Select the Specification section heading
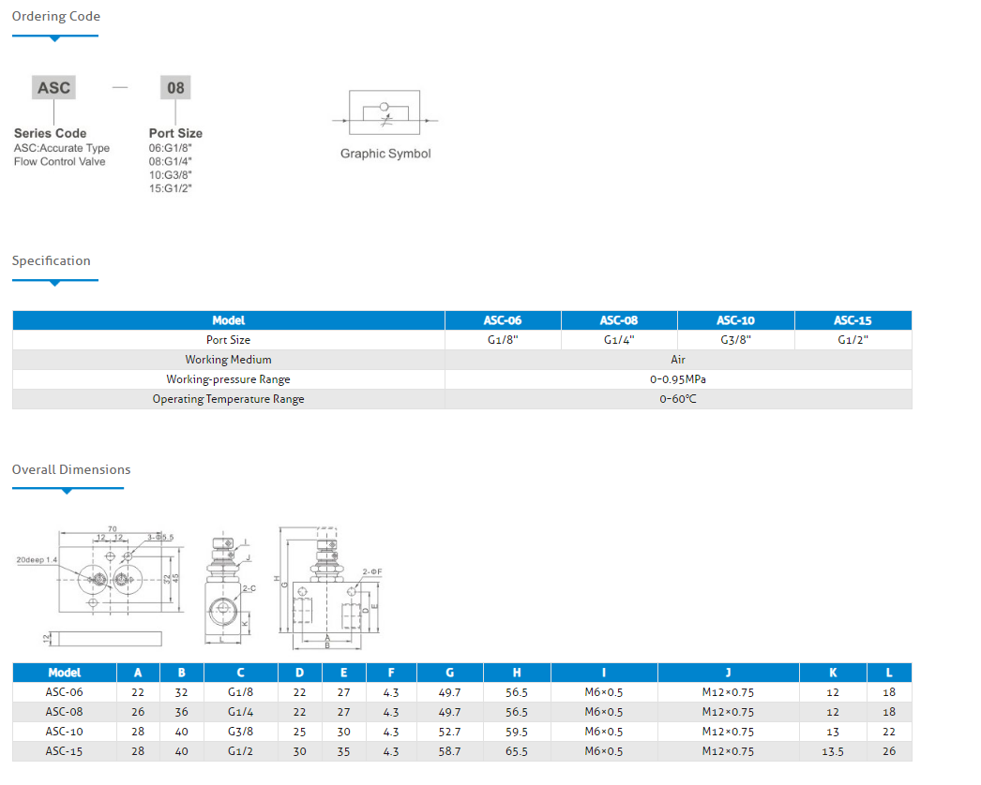981x785 pixels. point(52,260)
